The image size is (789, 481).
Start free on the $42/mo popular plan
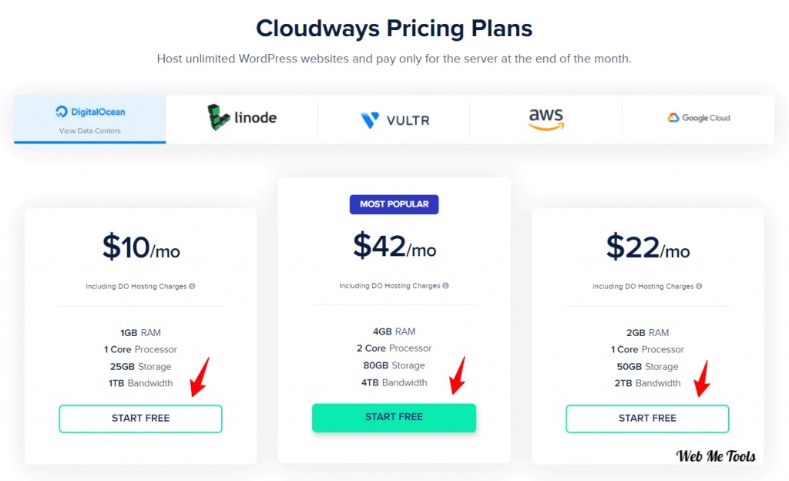[394, 418]
